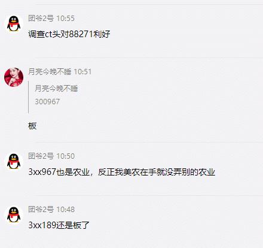This screenshot has width=263, height=248.
Task: Click the quoted author name 月亮今晚不睡
Action: tap(56, 89)
